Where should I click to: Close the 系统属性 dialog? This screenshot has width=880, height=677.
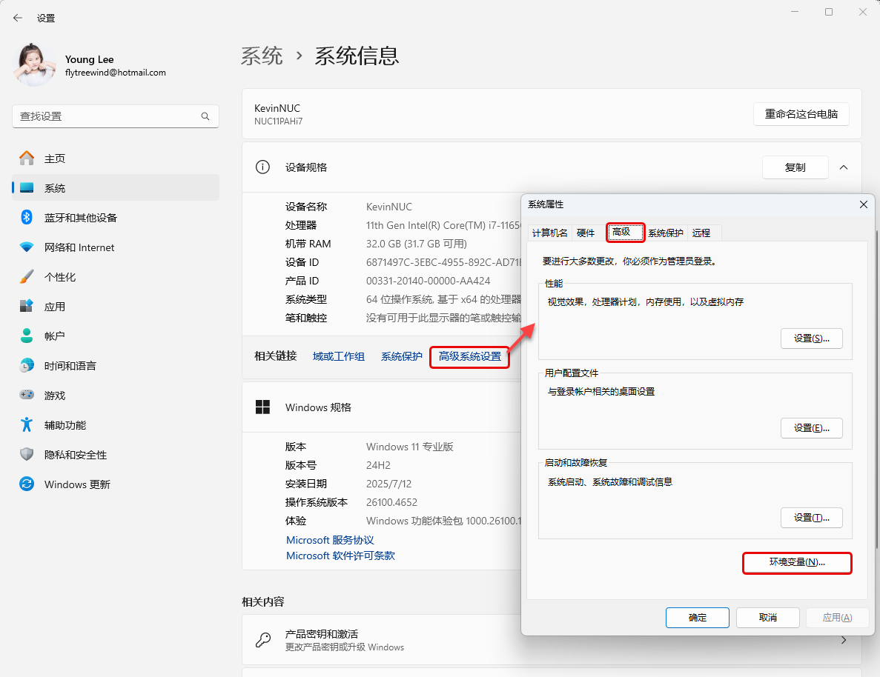[x=863, y=204]
